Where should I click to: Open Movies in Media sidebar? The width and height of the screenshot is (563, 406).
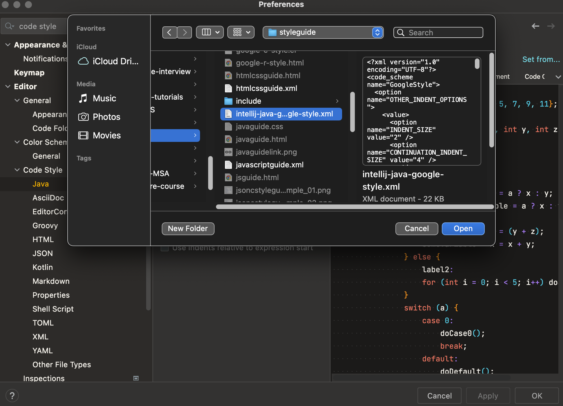106,136
